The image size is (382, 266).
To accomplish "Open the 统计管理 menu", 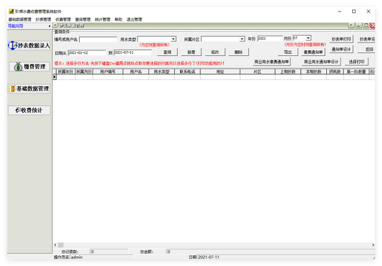I will pos(102,20).
